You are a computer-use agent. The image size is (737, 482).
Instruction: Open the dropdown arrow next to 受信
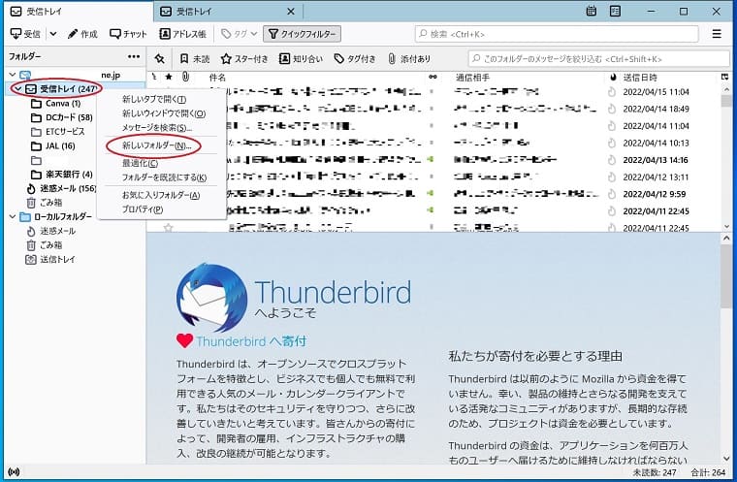53,34
